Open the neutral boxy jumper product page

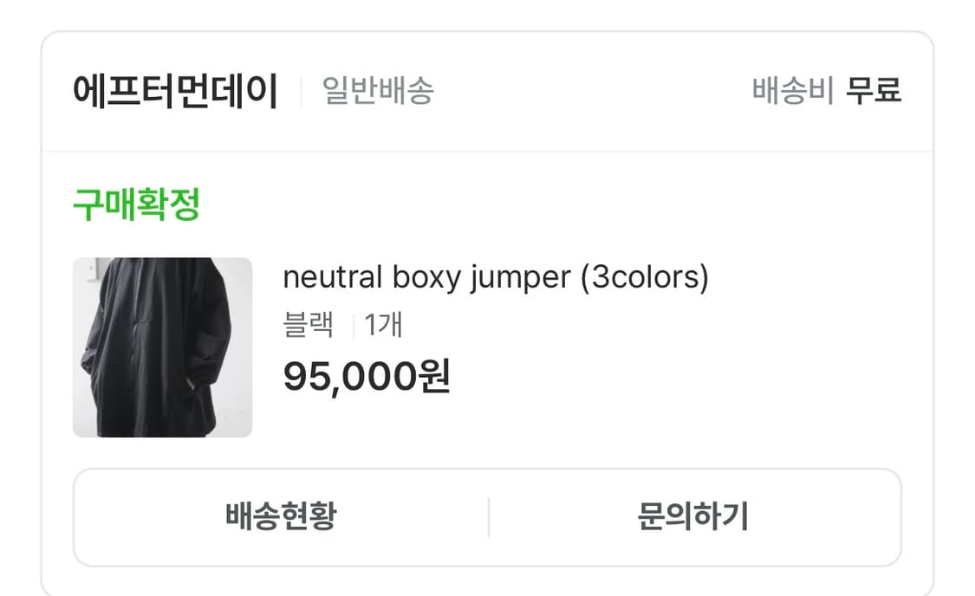click(x=496, y=277)
